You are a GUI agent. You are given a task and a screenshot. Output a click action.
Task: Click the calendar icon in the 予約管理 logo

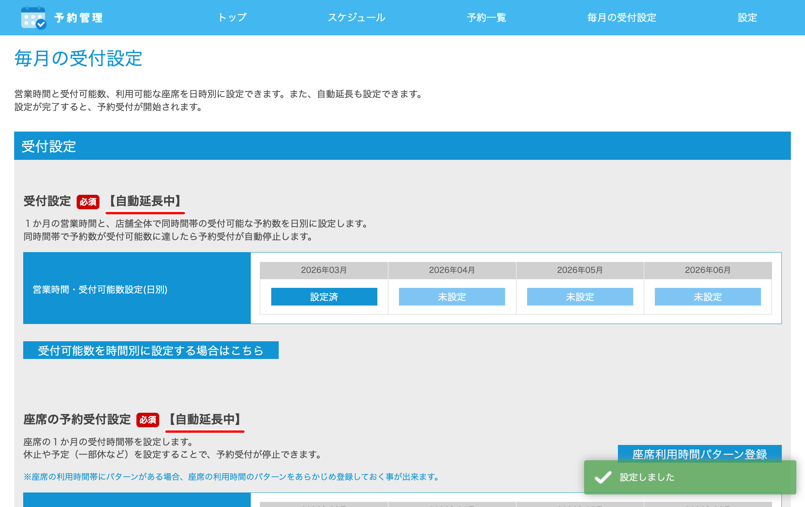(x=33, y=17)
